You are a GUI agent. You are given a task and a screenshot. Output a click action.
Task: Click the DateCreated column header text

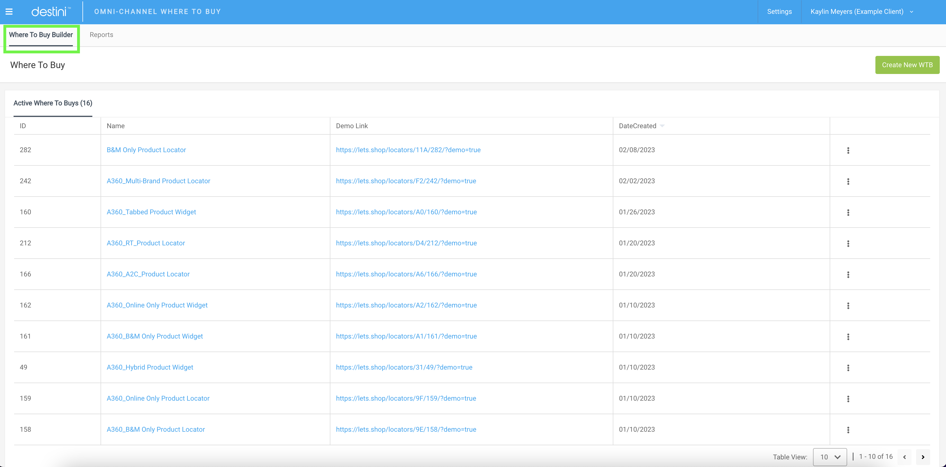(638, 126)
